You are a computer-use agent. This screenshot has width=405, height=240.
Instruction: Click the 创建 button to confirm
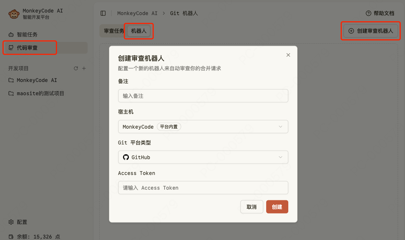pos(277,207)
